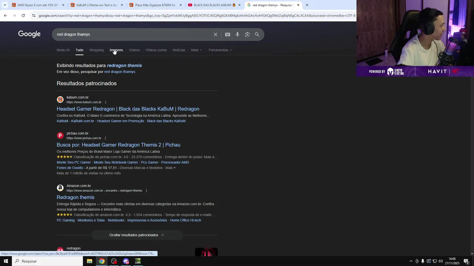Open Monte Seu PC Gamer sitelink
The image size is (474, 266).
[74, 163]
